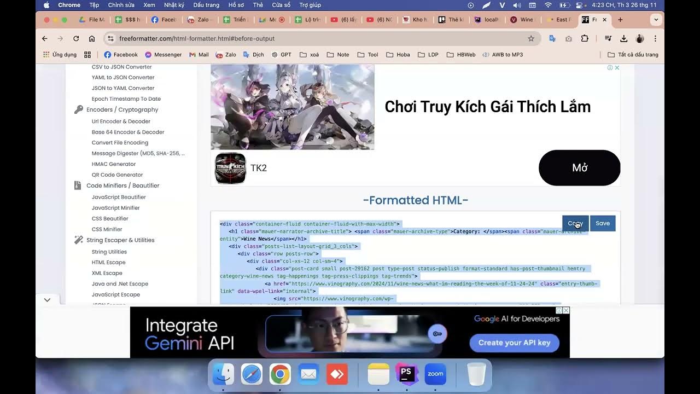Open Finder from the Dock
Viewport: 700px width, 394px height.
point(223,374)
